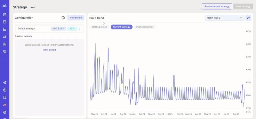Click the language flag icon in the sidebar

click(x=4, y=105)
